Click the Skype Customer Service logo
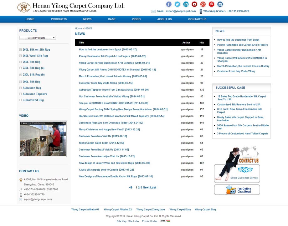The image size is (288, 226). pyautogui.click(x=245, y=170)
